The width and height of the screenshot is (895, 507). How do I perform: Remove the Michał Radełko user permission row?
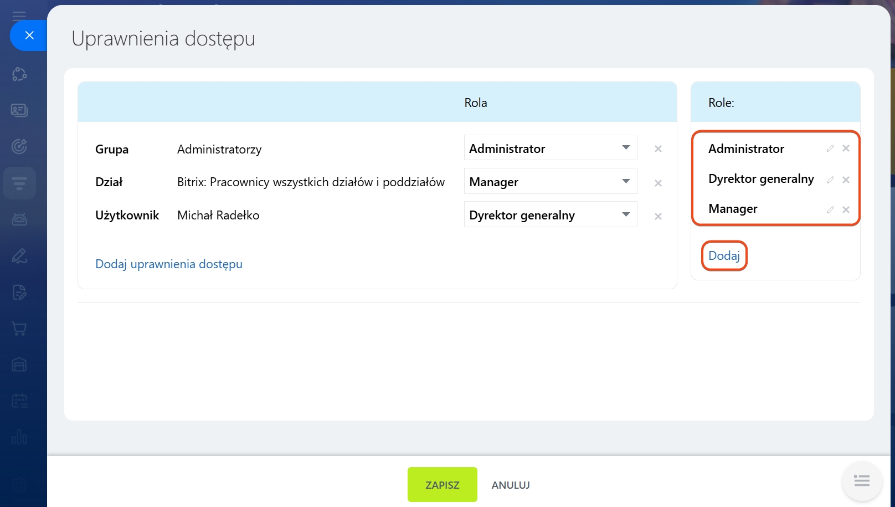658,216
